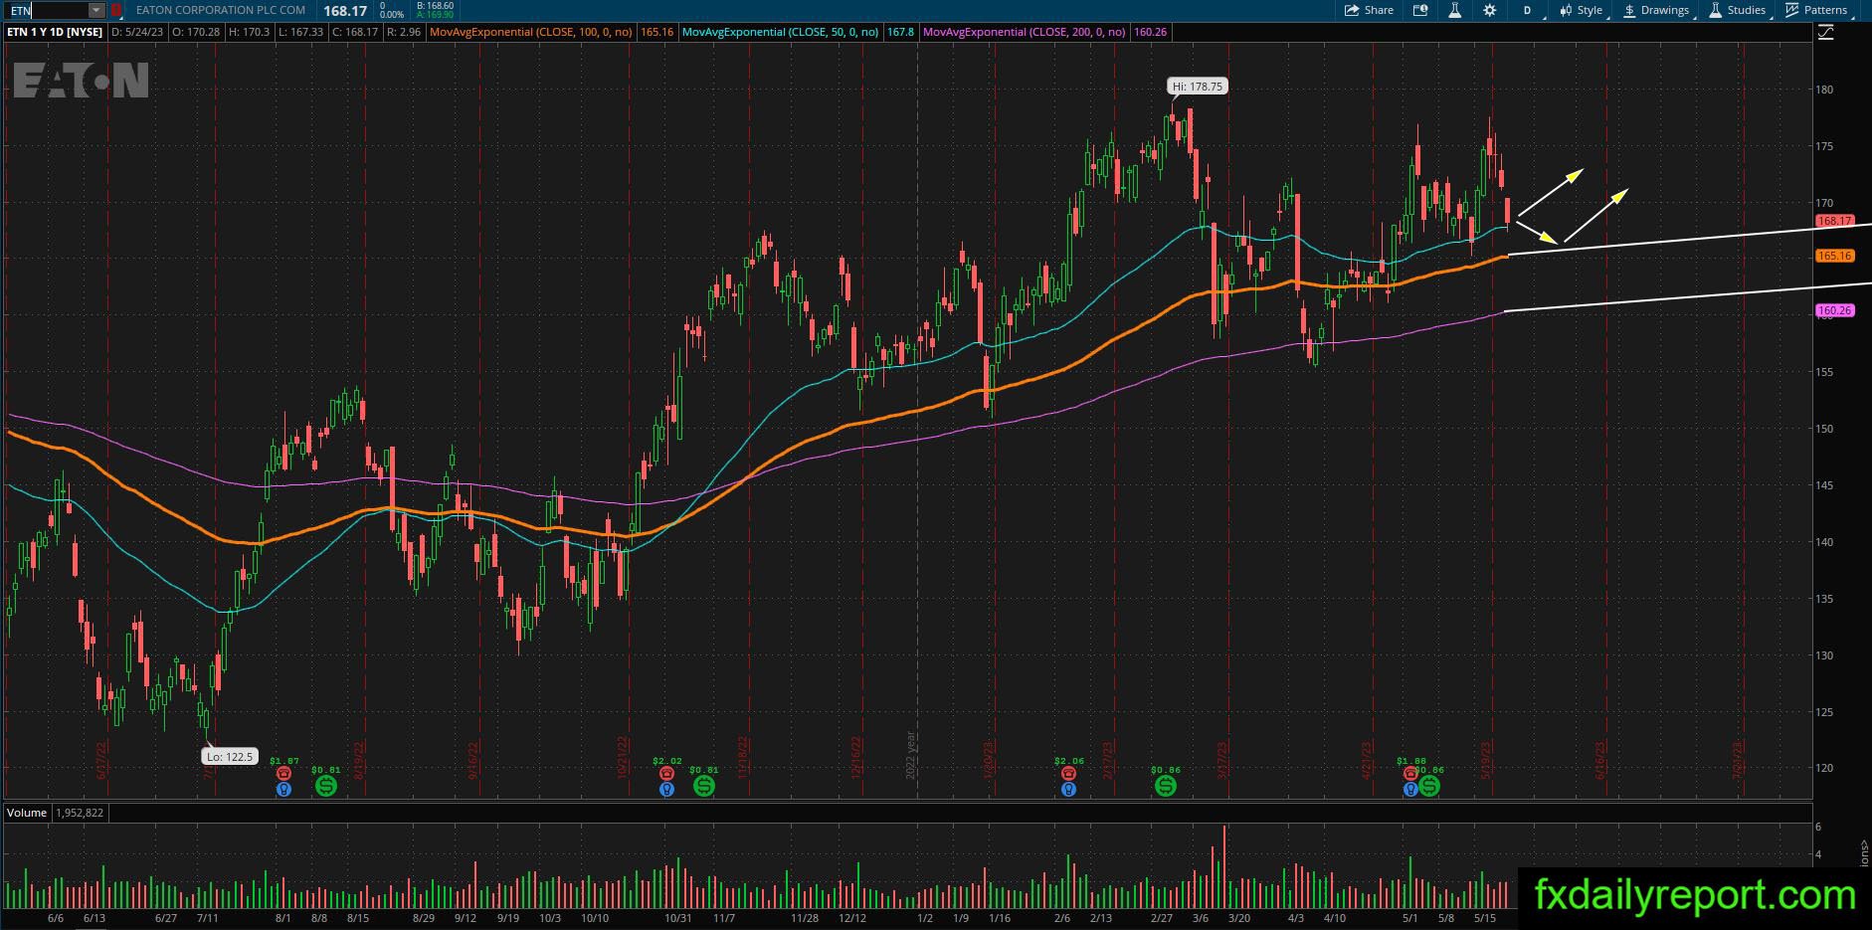Click the blue lightbulb icon under $2.02
Viewport: 1872px width, 930px height.
point(666,789)
